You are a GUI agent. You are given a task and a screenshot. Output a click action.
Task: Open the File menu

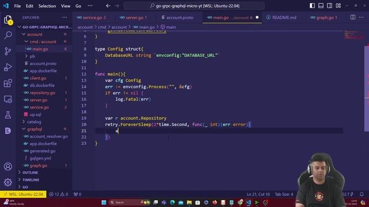tap(17, 6)
